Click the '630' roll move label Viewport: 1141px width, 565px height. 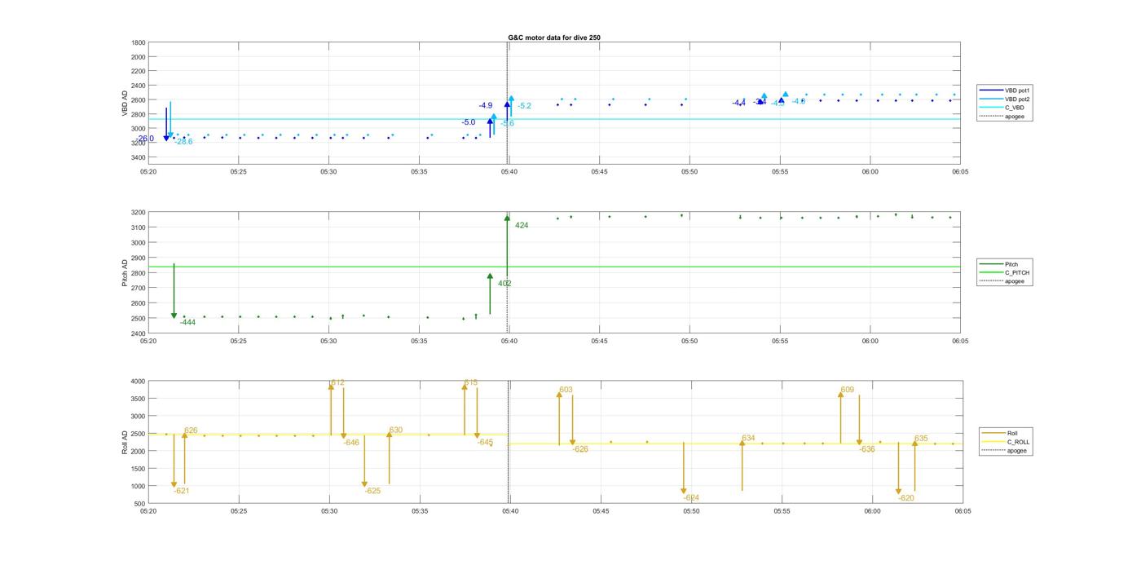(x=395, y=430)
